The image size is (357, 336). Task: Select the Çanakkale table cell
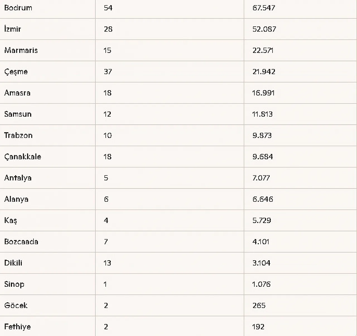tap(23, 157)
